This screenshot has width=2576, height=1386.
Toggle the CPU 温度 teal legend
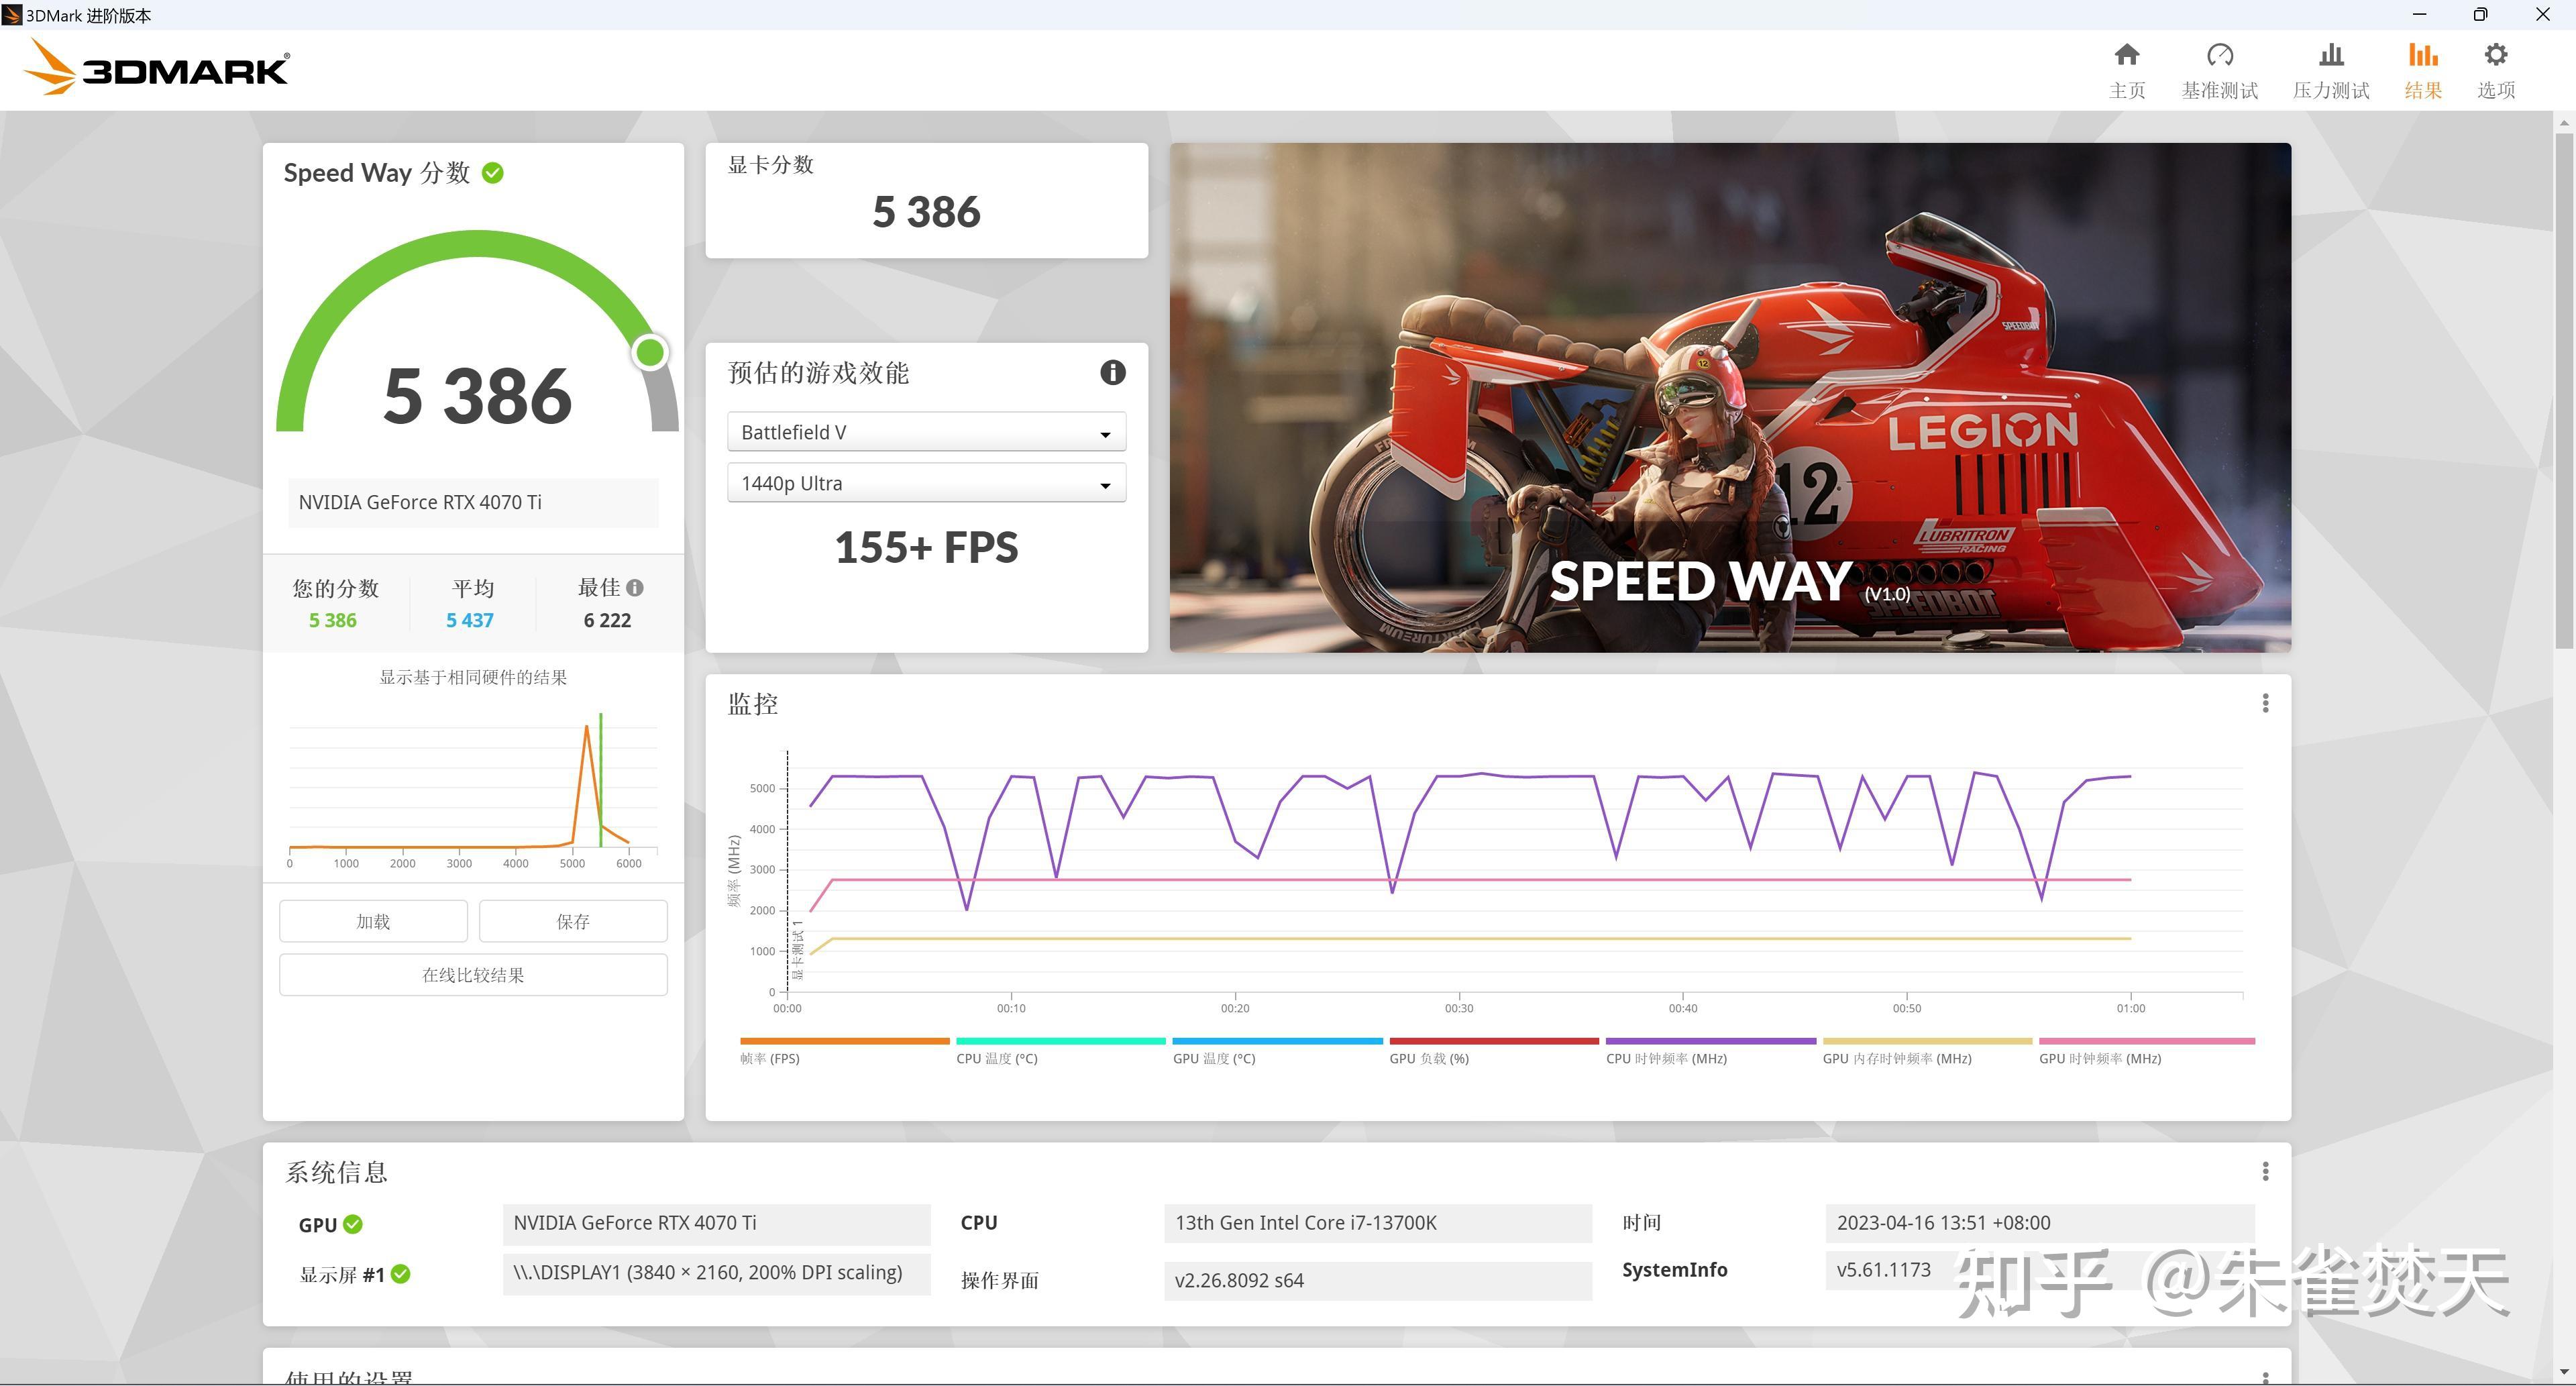(1061, 1050)
